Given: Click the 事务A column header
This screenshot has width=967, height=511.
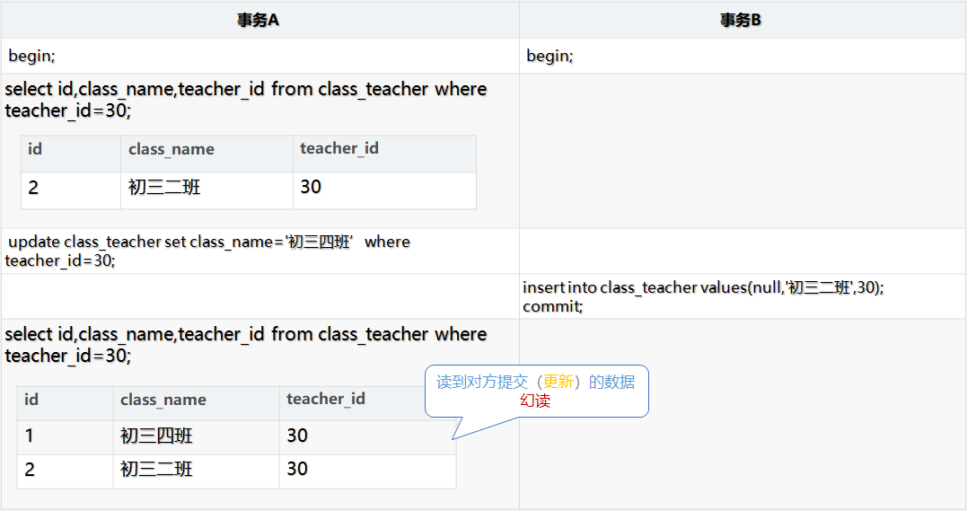Looking at the screenshot, I should point(259,20).
